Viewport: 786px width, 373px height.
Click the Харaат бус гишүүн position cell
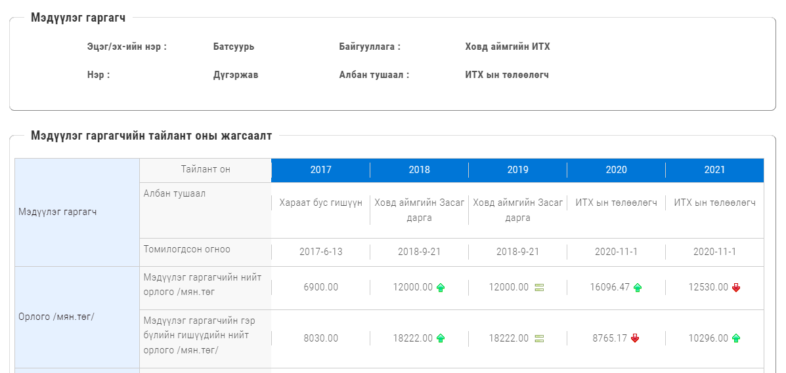click(x=321, y=203)
